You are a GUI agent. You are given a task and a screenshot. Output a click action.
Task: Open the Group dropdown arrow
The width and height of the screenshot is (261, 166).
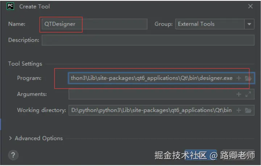click(249, 24)
